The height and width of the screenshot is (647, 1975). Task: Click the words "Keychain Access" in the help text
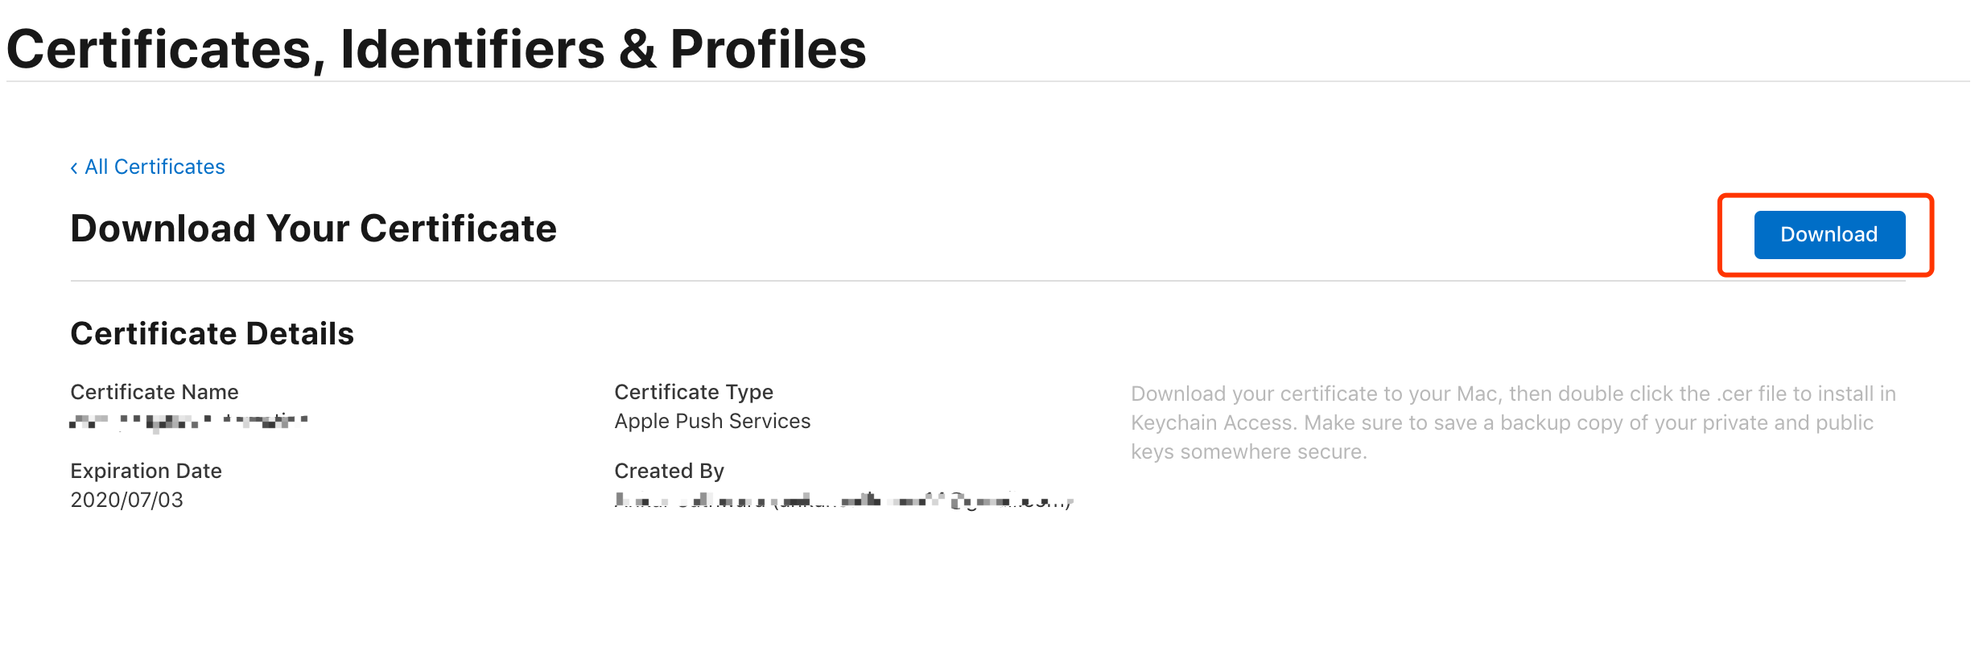coord(1211,422)
